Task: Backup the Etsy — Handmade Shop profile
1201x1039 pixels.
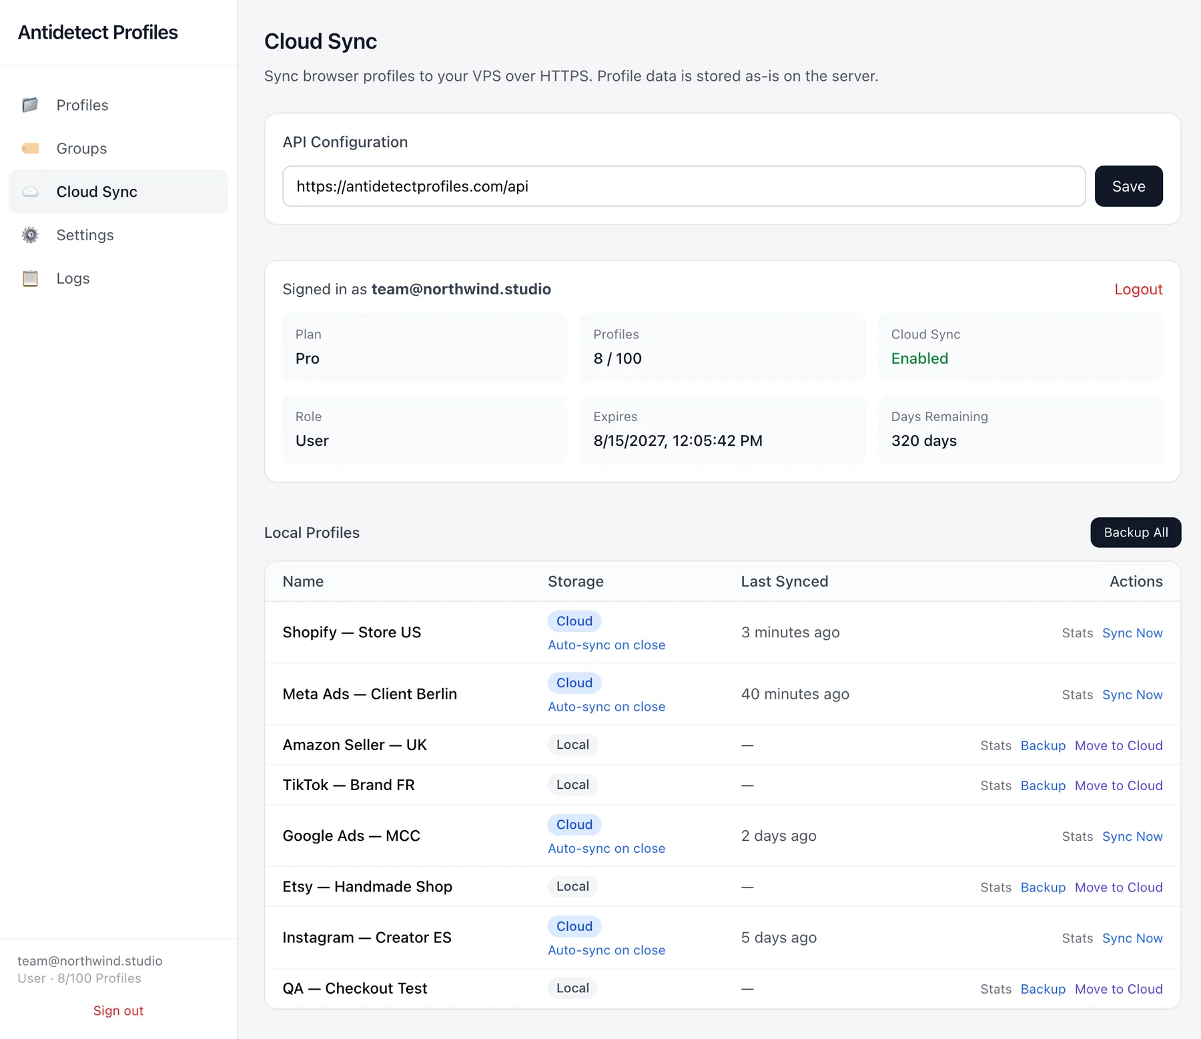Action: click(1043, 888)
